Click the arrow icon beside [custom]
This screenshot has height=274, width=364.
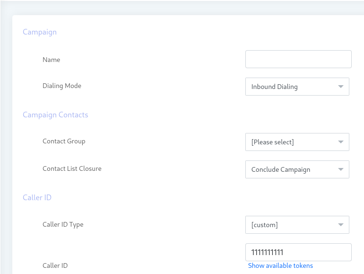pyautogui.click(x=341, y=225)
